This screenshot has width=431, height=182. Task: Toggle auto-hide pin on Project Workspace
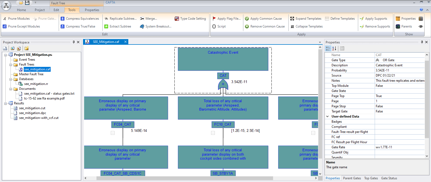tap(74, 42)
